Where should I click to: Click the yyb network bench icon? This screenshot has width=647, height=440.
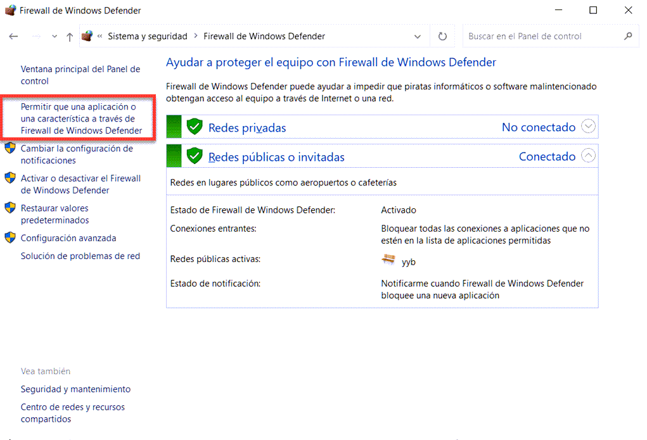tap(388, 260)
